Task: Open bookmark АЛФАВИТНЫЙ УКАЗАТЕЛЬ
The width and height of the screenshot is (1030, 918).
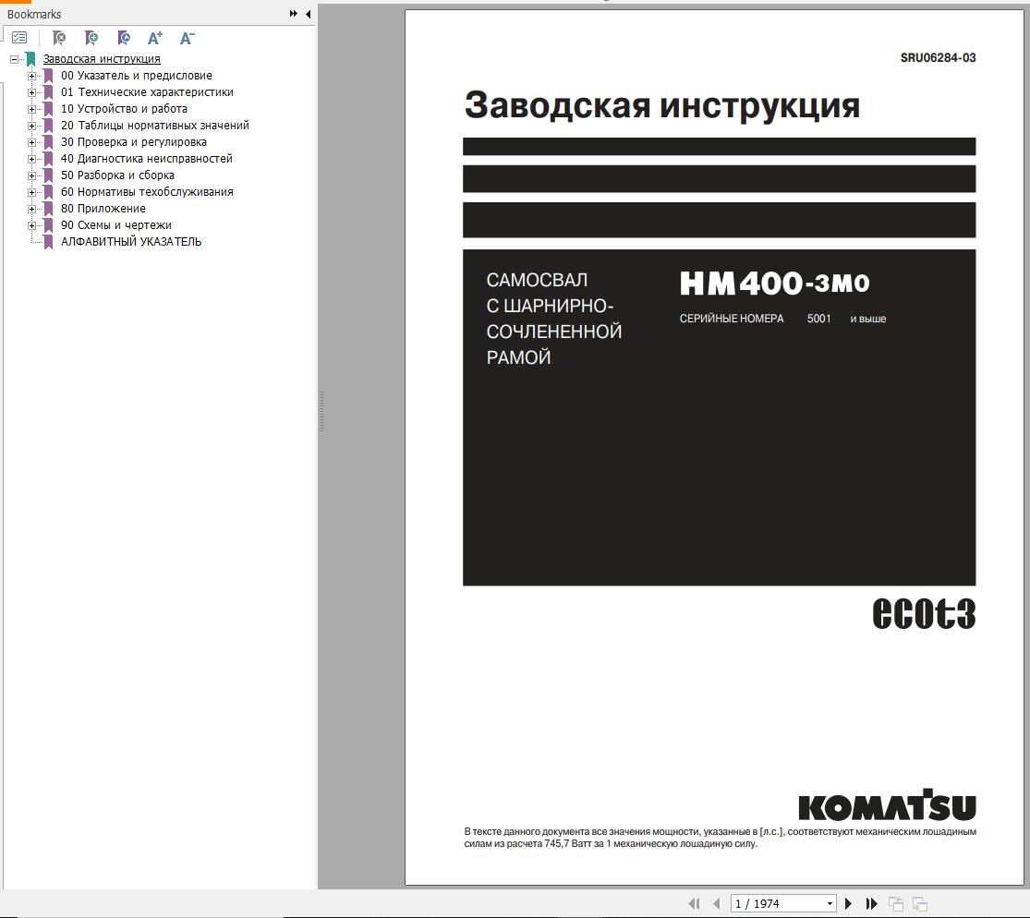Action: (131, 242)
